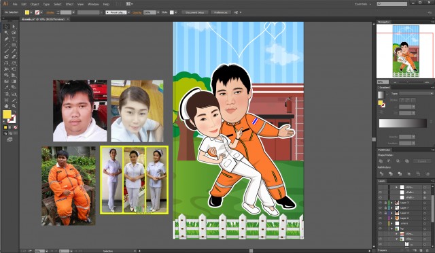435x253 pixels.
Task: Open the File menu
Action: pyautogui.click(x=15, y=4)
